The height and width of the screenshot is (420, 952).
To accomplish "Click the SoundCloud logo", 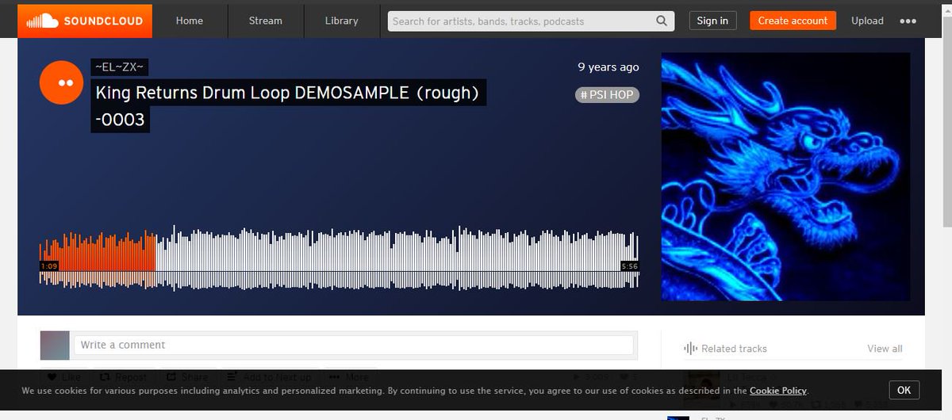I will [x=84, y=21].
